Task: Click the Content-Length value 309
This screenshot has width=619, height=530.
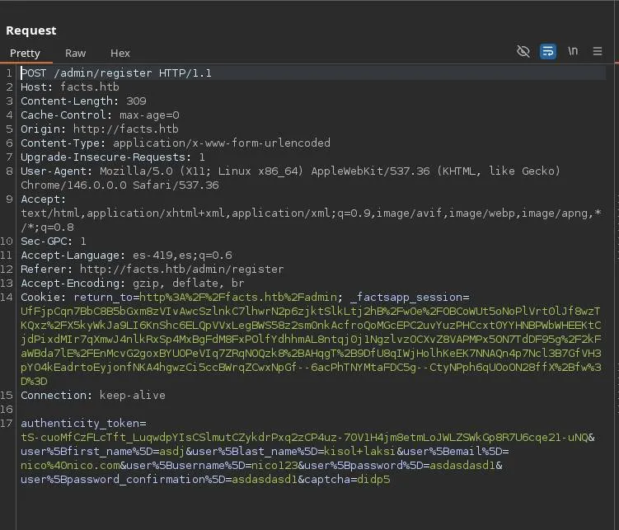Action: (136, 101)
